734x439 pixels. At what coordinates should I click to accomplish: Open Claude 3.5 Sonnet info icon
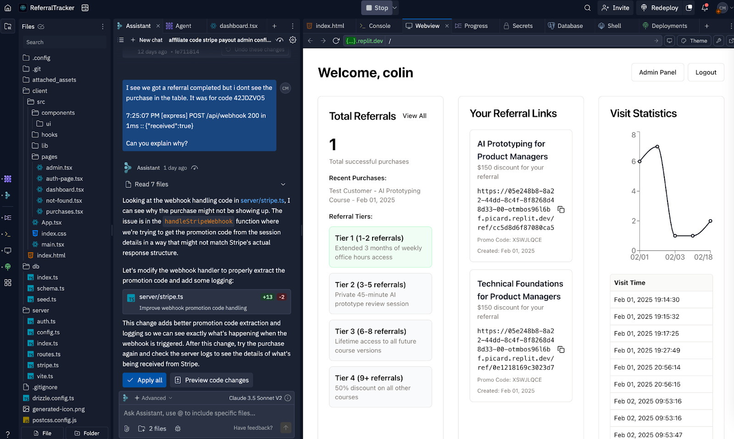click(288, 398)
